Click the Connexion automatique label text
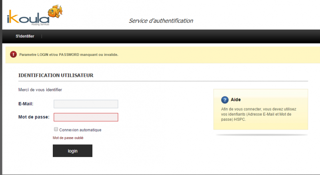The height and width of the screenshot is (175, 320). pos(80,130)
